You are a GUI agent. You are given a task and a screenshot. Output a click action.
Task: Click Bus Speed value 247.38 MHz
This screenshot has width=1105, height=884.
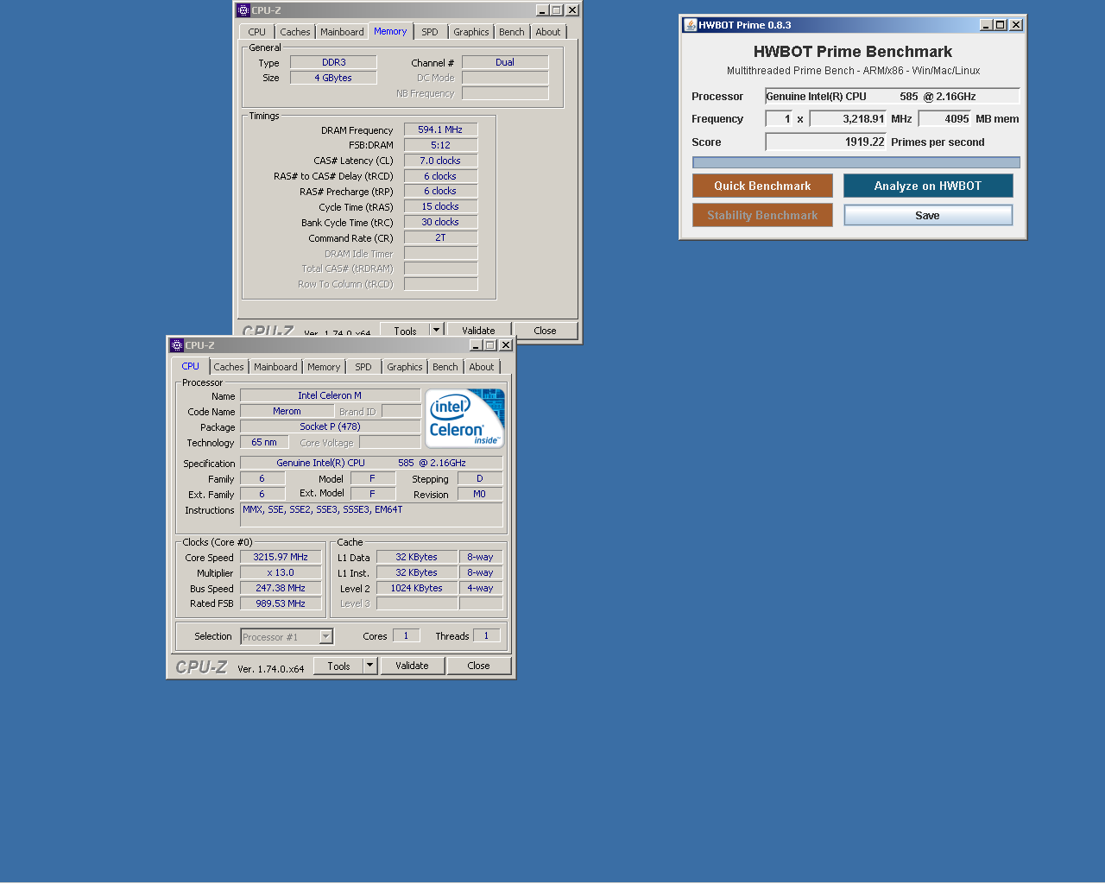(x=281, y=589)
